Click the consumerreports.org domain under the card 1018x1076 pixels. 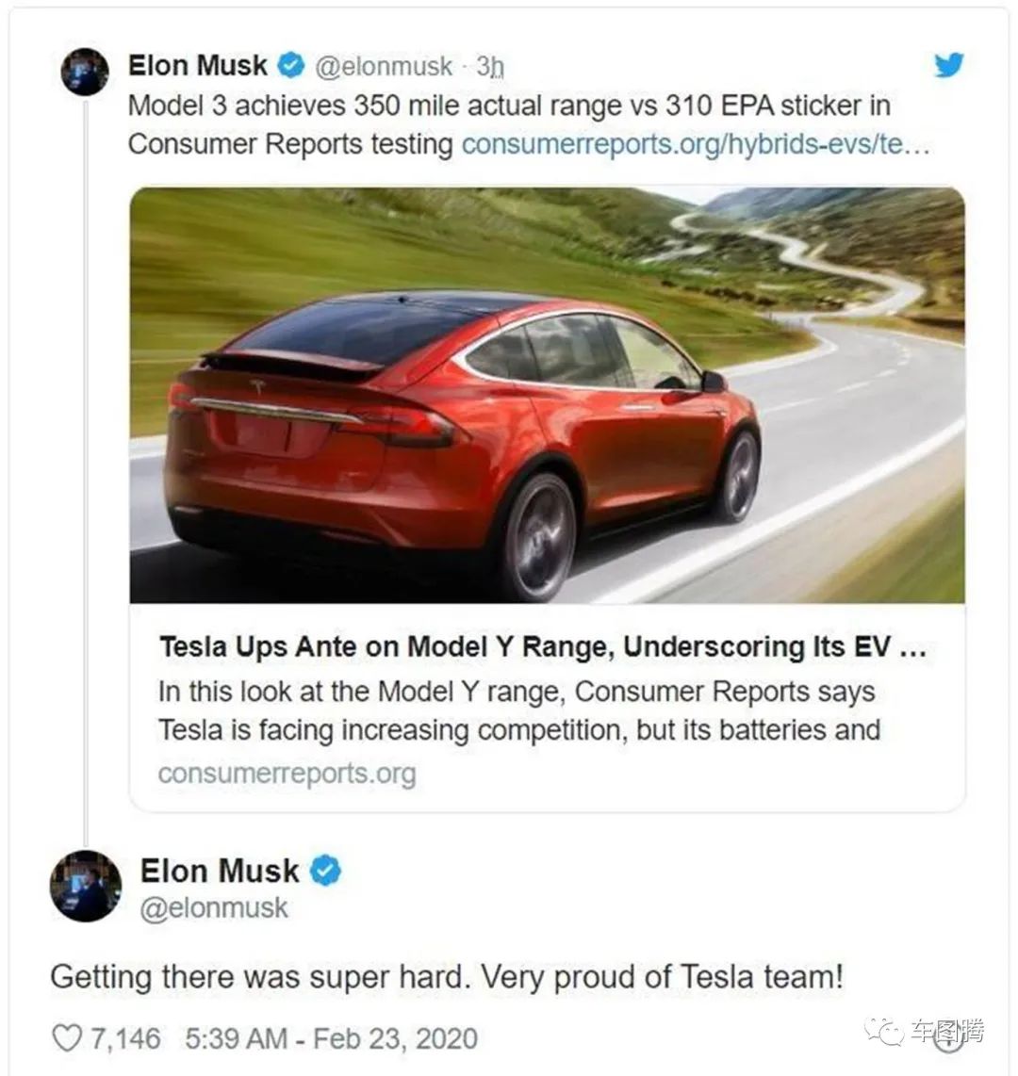(x=287, y=774)
